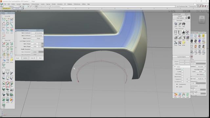Open the help icon on Control Panel shelf
210x118 pixels.
click(183, 25)
